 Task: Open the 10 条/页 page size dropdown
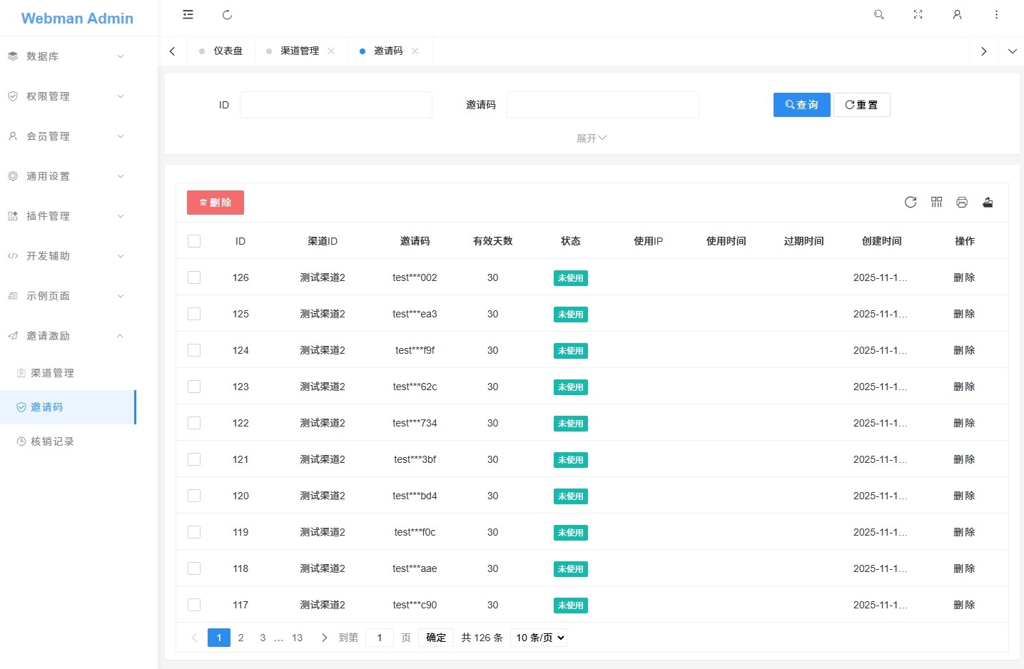(539, 638)
